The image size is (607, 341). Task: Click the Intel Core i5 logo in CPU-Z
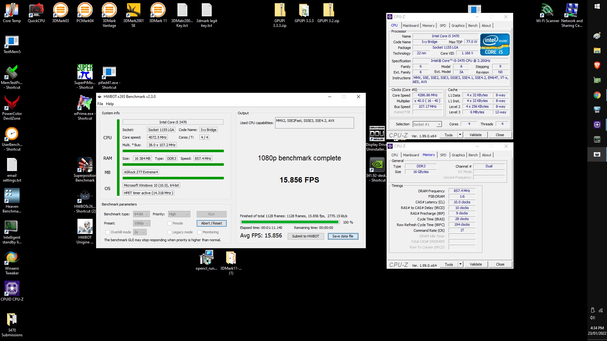(495, 45)
